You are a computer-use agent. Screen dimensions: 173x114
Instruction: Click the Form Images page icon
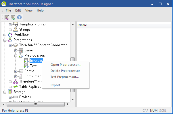pos(20,76)
